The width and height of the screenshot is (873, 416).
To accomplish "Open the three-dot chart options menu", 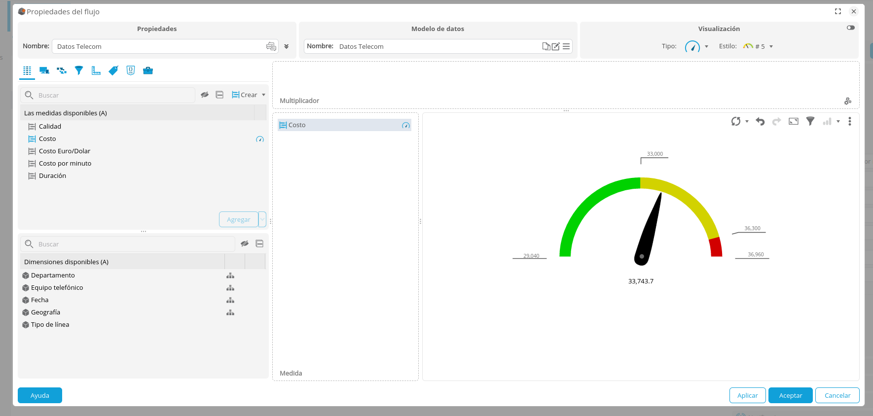I will tap(849, 121).
